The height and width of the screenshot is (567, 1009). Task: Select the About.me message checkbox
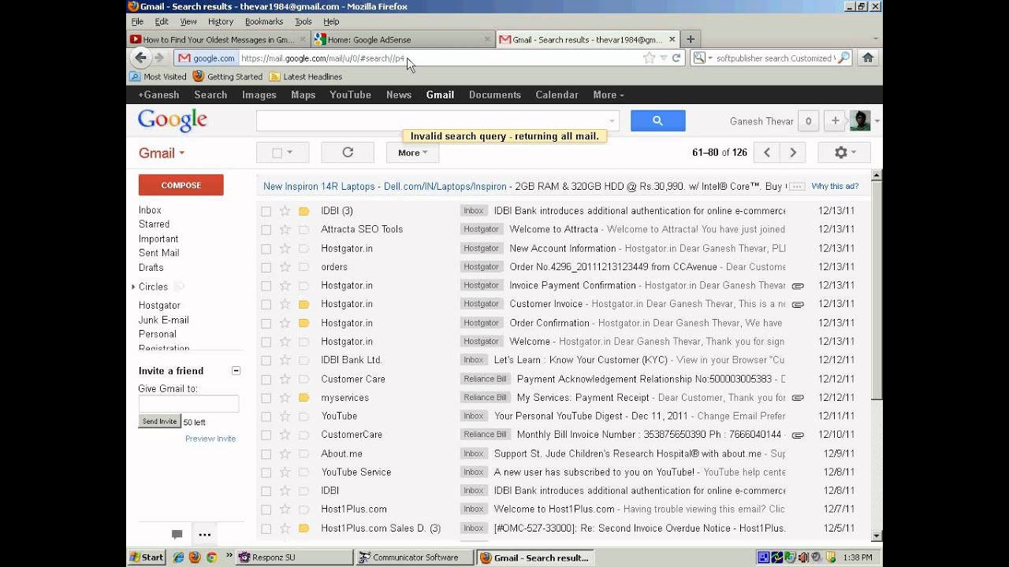click(266, 454)
